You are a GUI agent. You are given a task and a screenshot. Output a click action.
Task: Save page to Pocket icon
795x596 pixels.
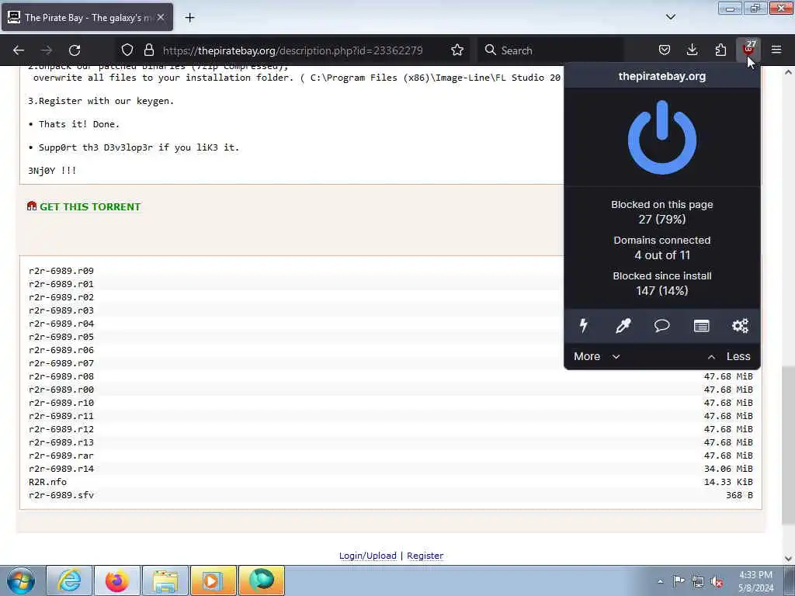pyautogui.click(x=665, y=50)
